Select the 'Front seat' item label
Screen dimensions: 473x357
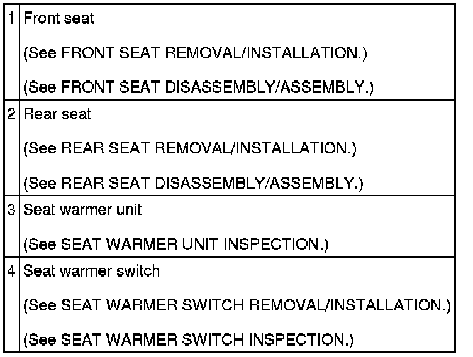(x=58, y=19)
